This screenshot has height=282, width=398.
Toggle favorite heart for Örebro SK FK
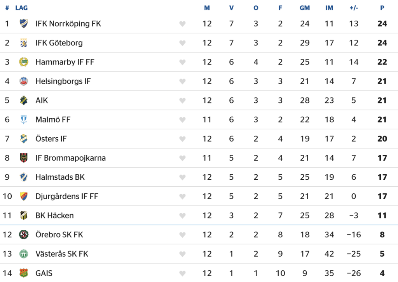(x=182, y=235)
